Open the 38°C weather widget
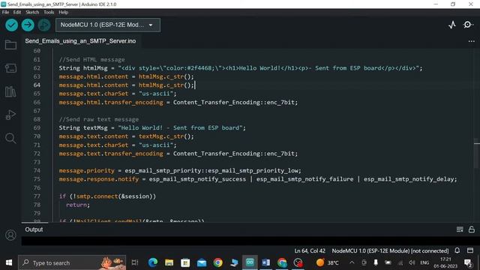The width and height of the screenshot is (480, 270). point(328,262)
